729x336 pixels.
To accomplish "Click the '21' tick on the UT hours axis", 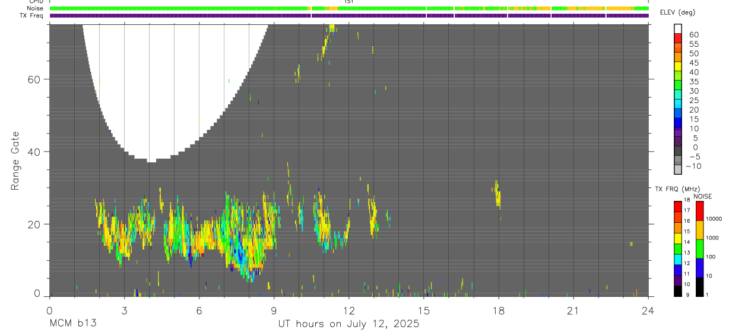I will pos(573,311).
